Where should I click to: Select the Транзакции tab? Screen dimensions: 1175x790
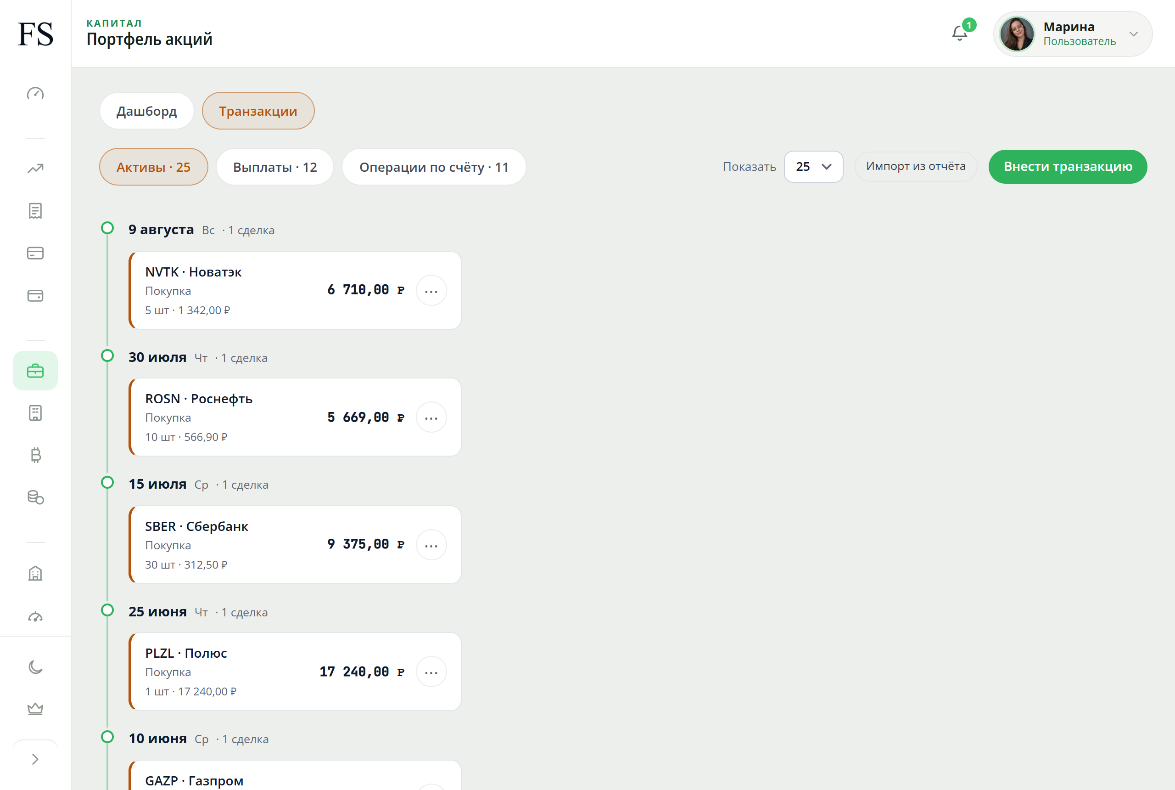[x=258, y=111]
